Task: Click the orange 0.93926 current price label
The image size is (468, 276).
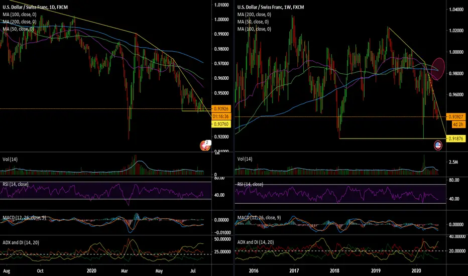Action: 221,108
